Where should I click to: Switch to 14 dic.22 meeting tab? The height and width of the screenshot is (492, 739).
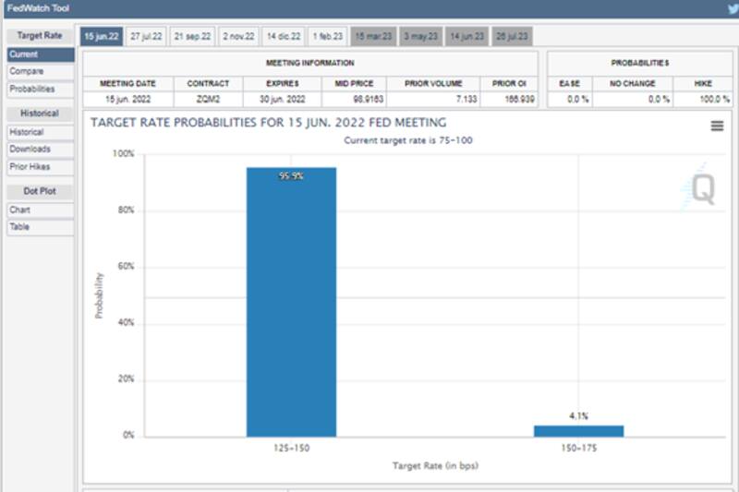[x=283, y=36]
